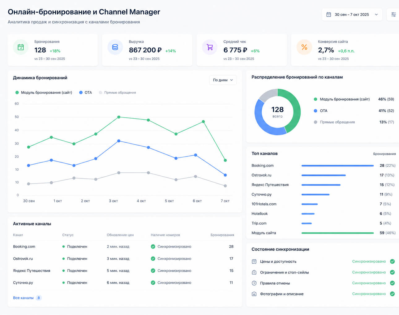399x315 pixels.
Task: Click Booking.com in the active channels table
Action: tap(24, 247)
